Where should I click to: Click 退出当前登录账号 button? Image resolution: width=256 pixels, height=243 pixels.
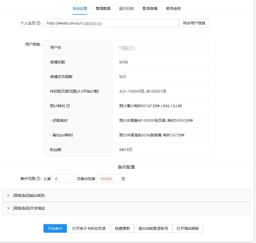[153, 228]
